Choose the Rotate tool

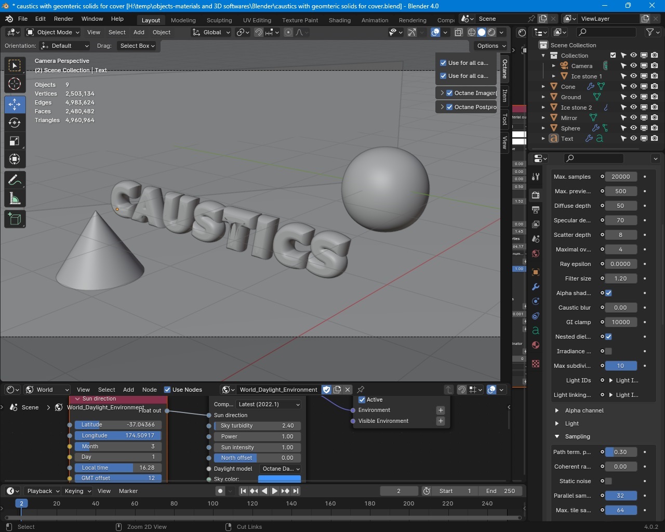[15, 123]
